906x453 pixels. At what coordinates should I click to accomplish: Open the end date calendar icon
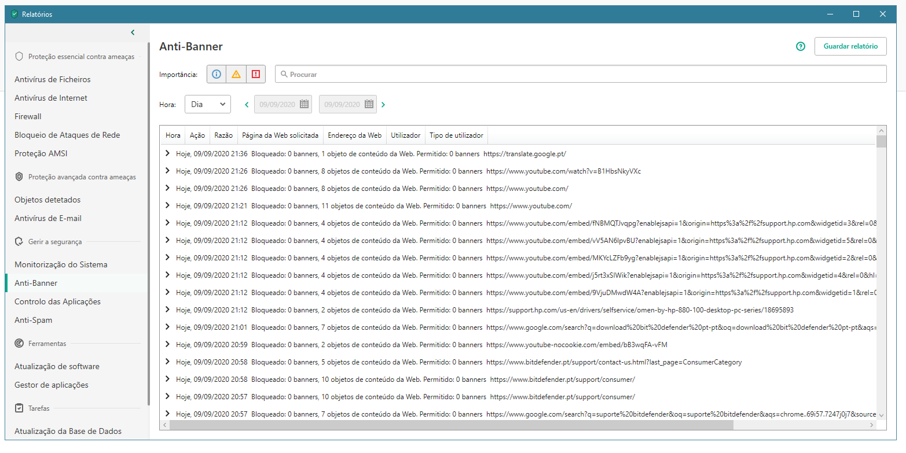click(x=369, y=104)
